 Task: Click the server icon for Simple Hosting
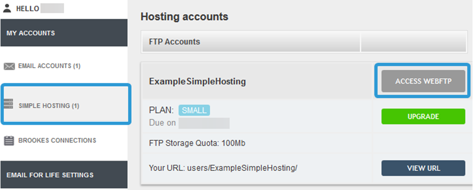(8, 104)
